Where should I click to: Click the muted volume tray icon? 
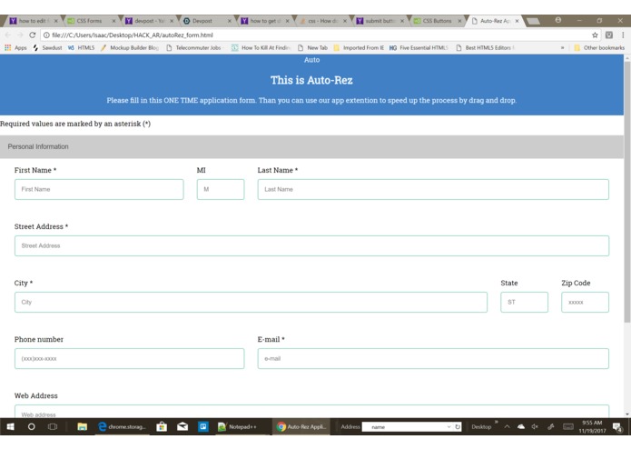coord(535,427)
